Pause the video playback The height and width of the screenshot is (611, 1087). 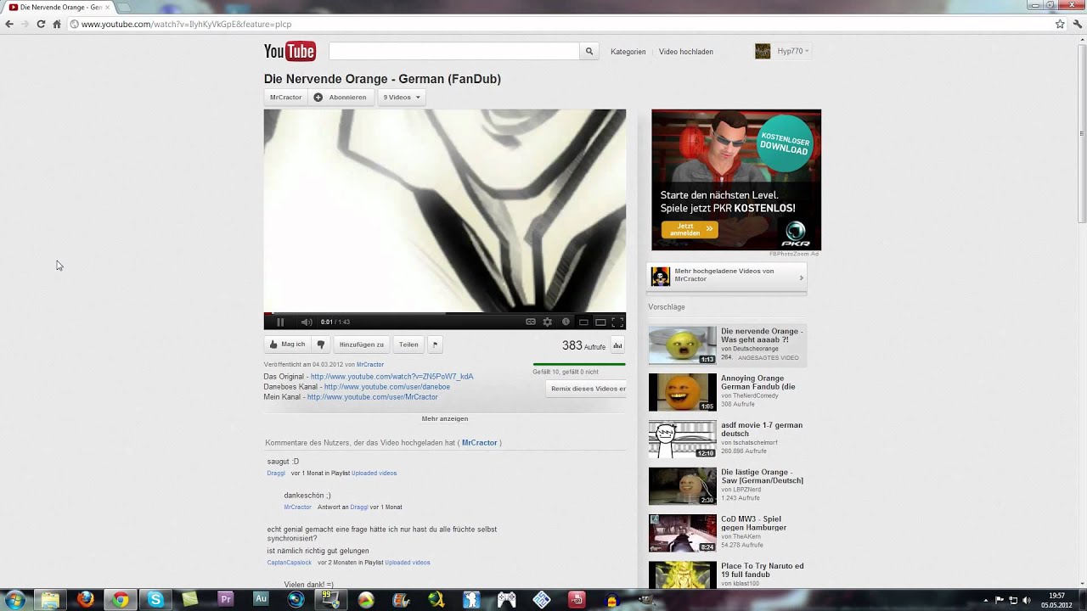click(x=280, y=322)
